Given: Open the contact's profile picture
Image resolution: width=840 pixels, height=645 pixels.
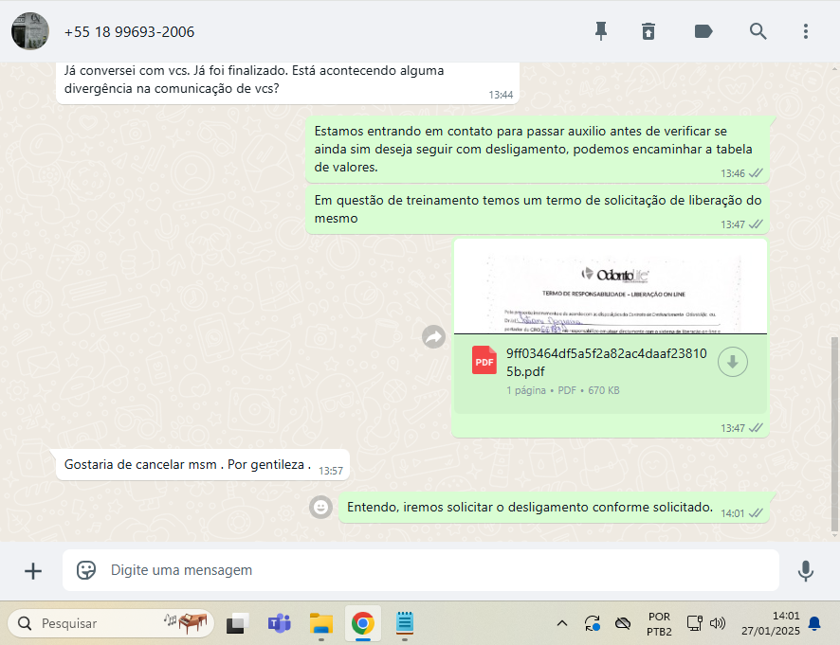Looking at the screenshot, I should pos(30,31).
